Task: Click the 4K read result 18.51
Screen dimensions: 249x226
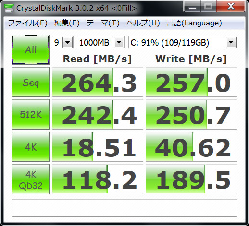Action: click(x=98, y=147)
